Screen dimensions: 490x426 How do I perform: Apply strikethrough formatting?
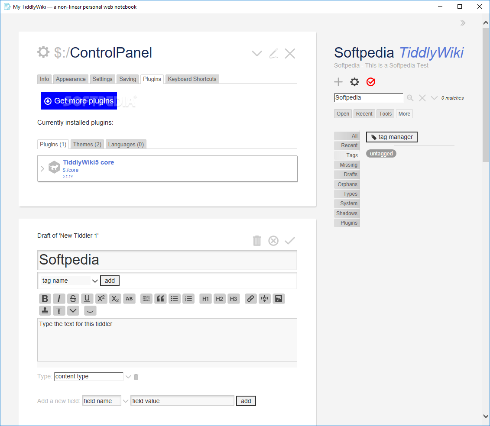[73, 299]
